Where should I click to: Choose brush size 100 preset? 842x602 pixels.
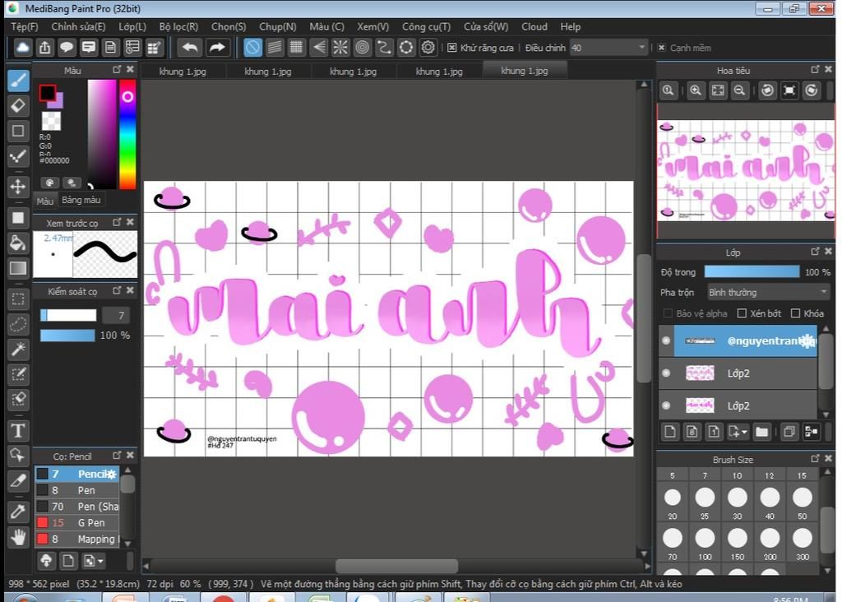tap(705, 543)
